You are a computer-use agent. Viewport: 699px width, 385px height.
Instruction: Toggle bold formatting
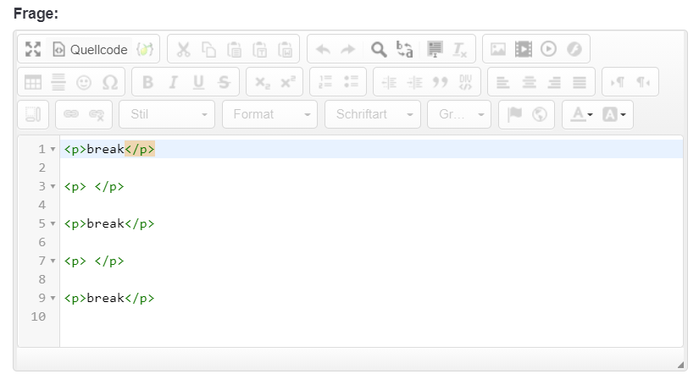tap(147, 82)
